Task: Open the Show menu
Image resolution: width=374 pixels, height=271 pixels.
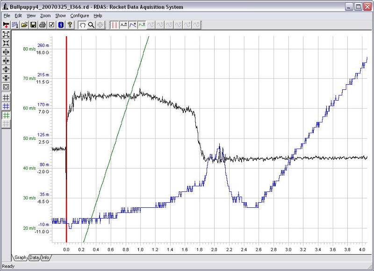Action: [x=60, y=15]
